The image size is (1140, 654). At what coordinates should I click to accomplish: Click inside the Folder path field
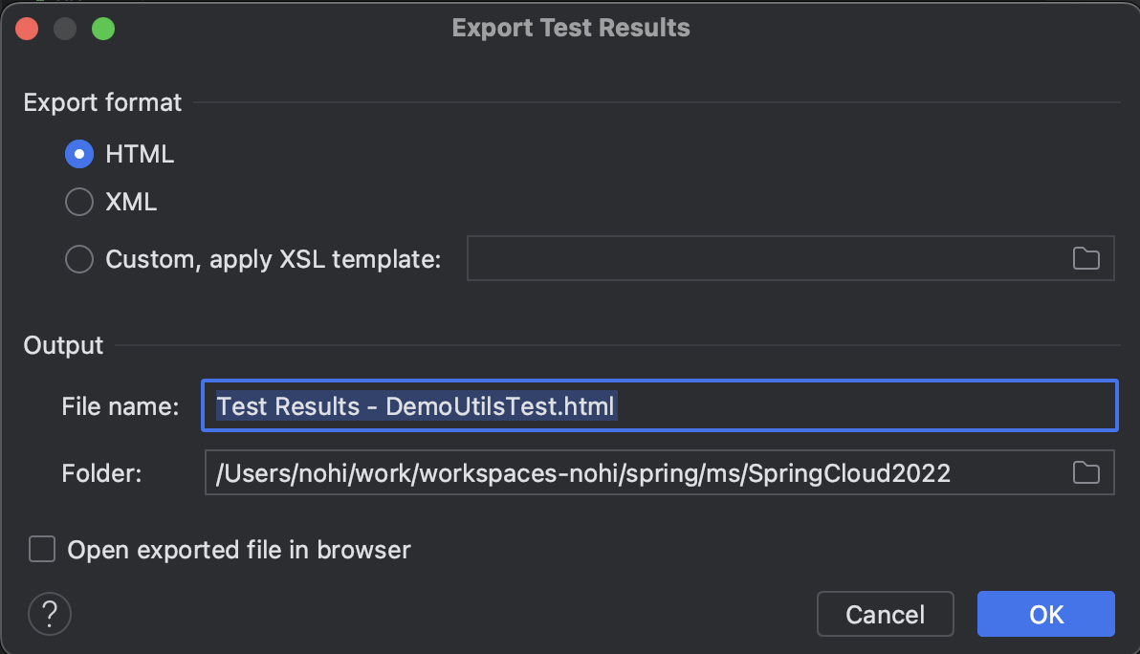[x=636, y=473]
